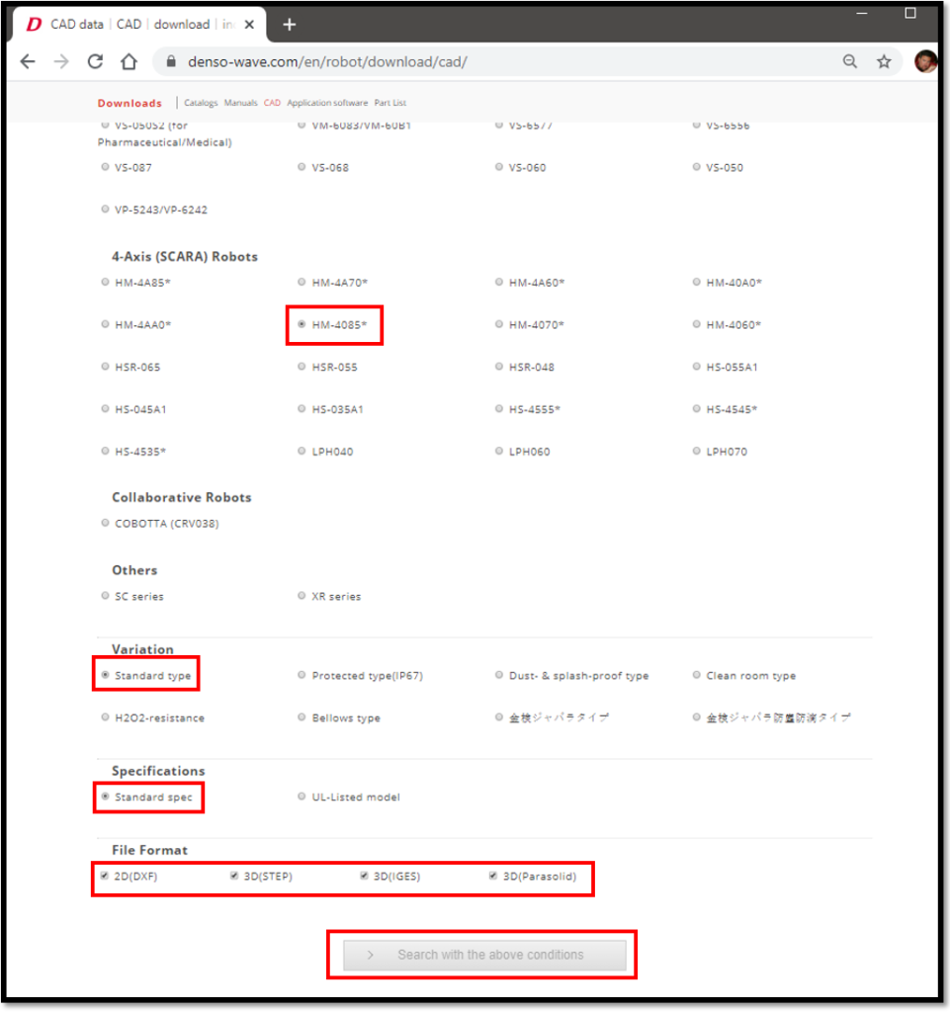Image resolution: width=950 pixels, height=1012 pixels.
Task: Select the HM-4085* radio button
Action: pyautogui.click(x=302, y=324)
